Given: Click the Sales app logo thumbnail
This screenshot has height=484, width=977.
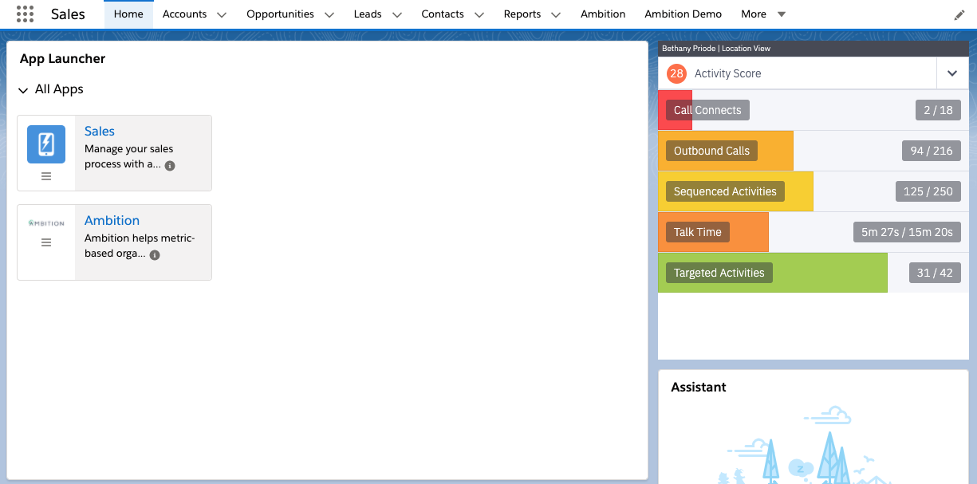Looking at the screenshot, I should coord(45,144).
